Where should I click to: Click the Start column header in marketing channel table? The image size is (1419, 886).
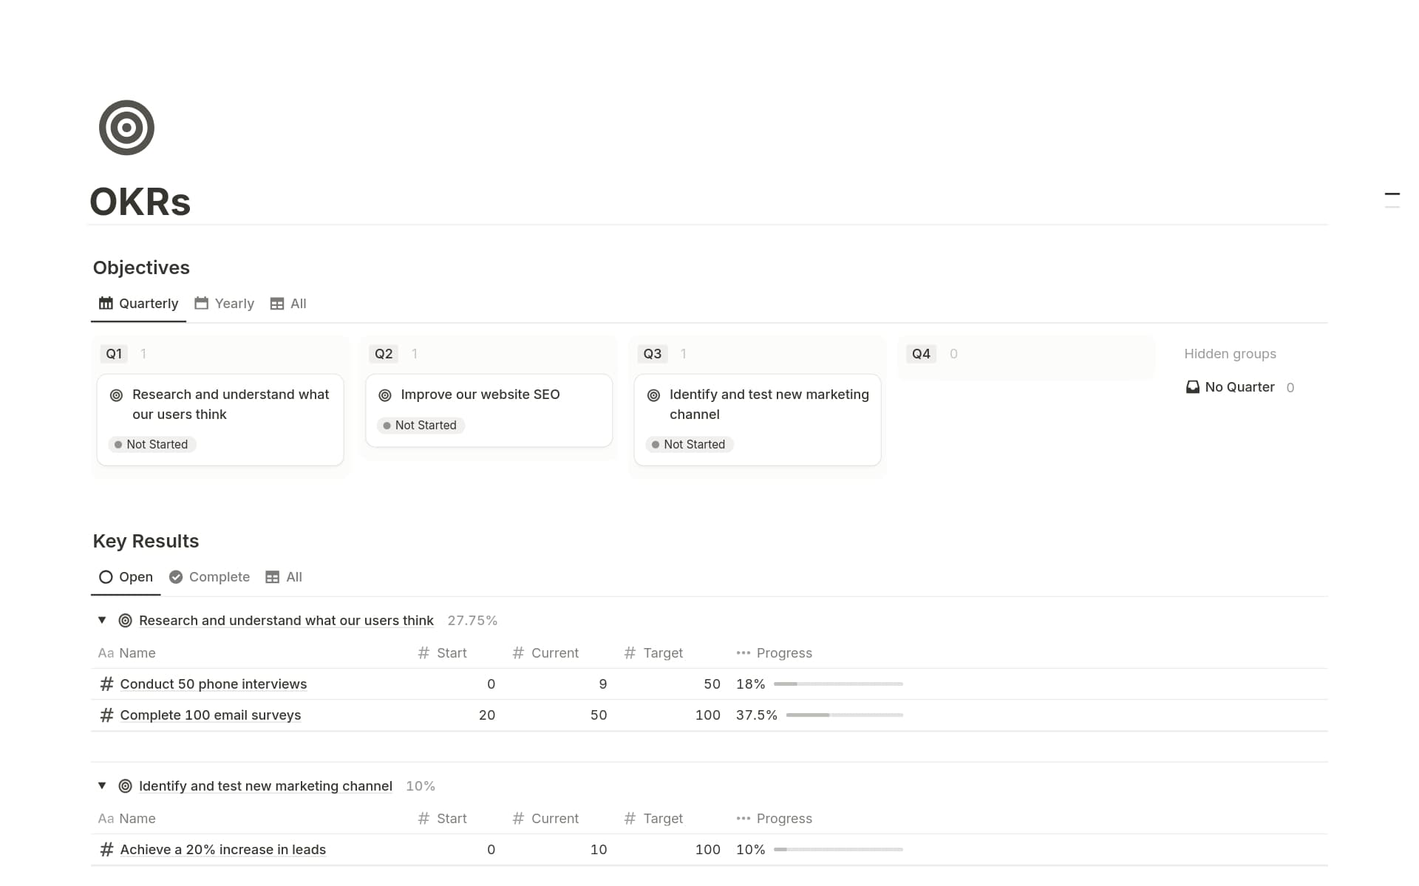tap(442, 819)
